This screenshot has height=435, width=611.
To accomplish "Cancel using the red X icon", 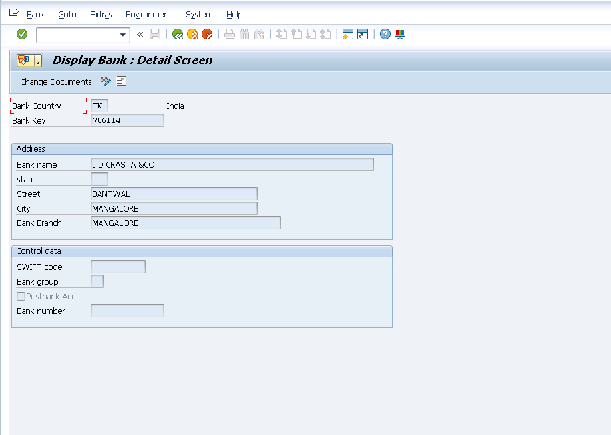I will (207, 34).
